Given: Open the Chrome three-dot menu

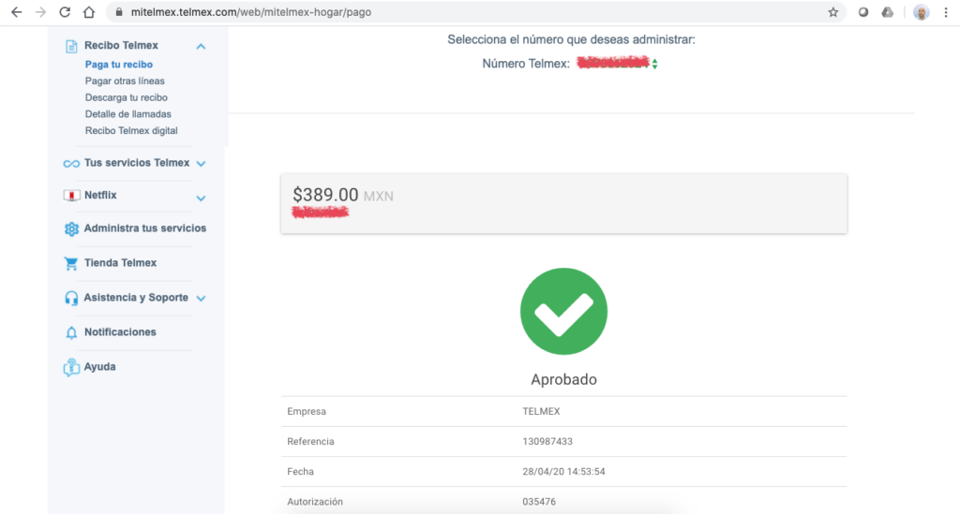Looking at the screenshot, I should 946,12.
